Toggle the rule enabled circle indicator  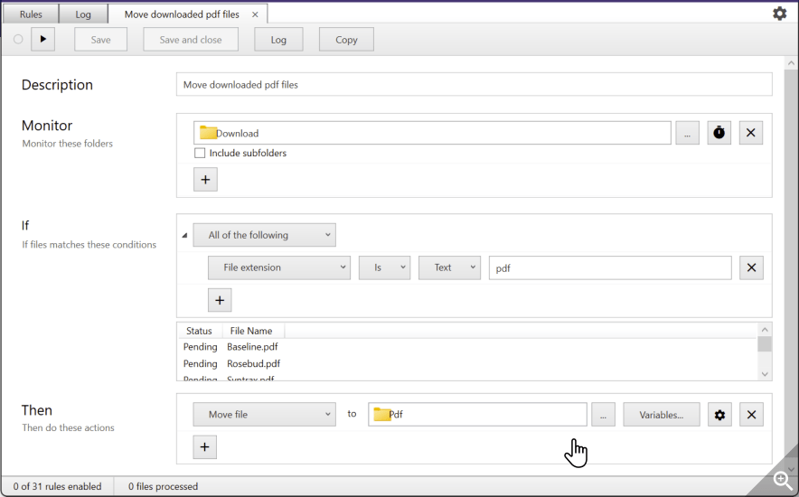(18, 39)
